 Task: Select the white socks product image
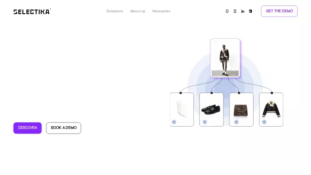(182, 108)
